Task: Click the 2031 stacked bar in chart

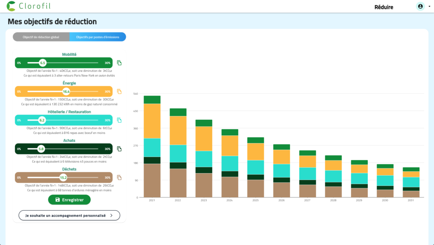Action: click(411, 182)
